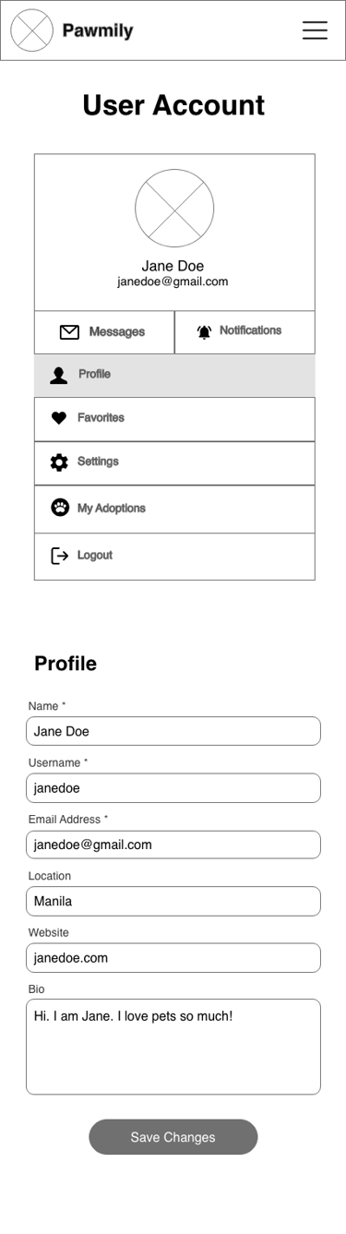
Task: Select My Adoptions menu item
Action: point(174,509)
